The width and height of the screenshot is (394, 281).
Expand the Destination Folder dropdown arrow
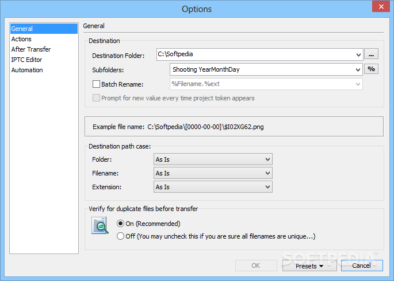(358, 54)
